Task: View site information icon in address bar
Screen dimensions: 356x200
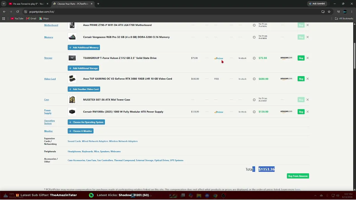Action: [26, 12]
